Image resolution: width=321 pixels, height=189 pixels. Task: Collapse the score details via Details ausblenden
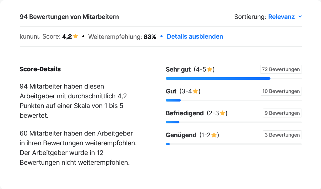(x=195, y=36)
